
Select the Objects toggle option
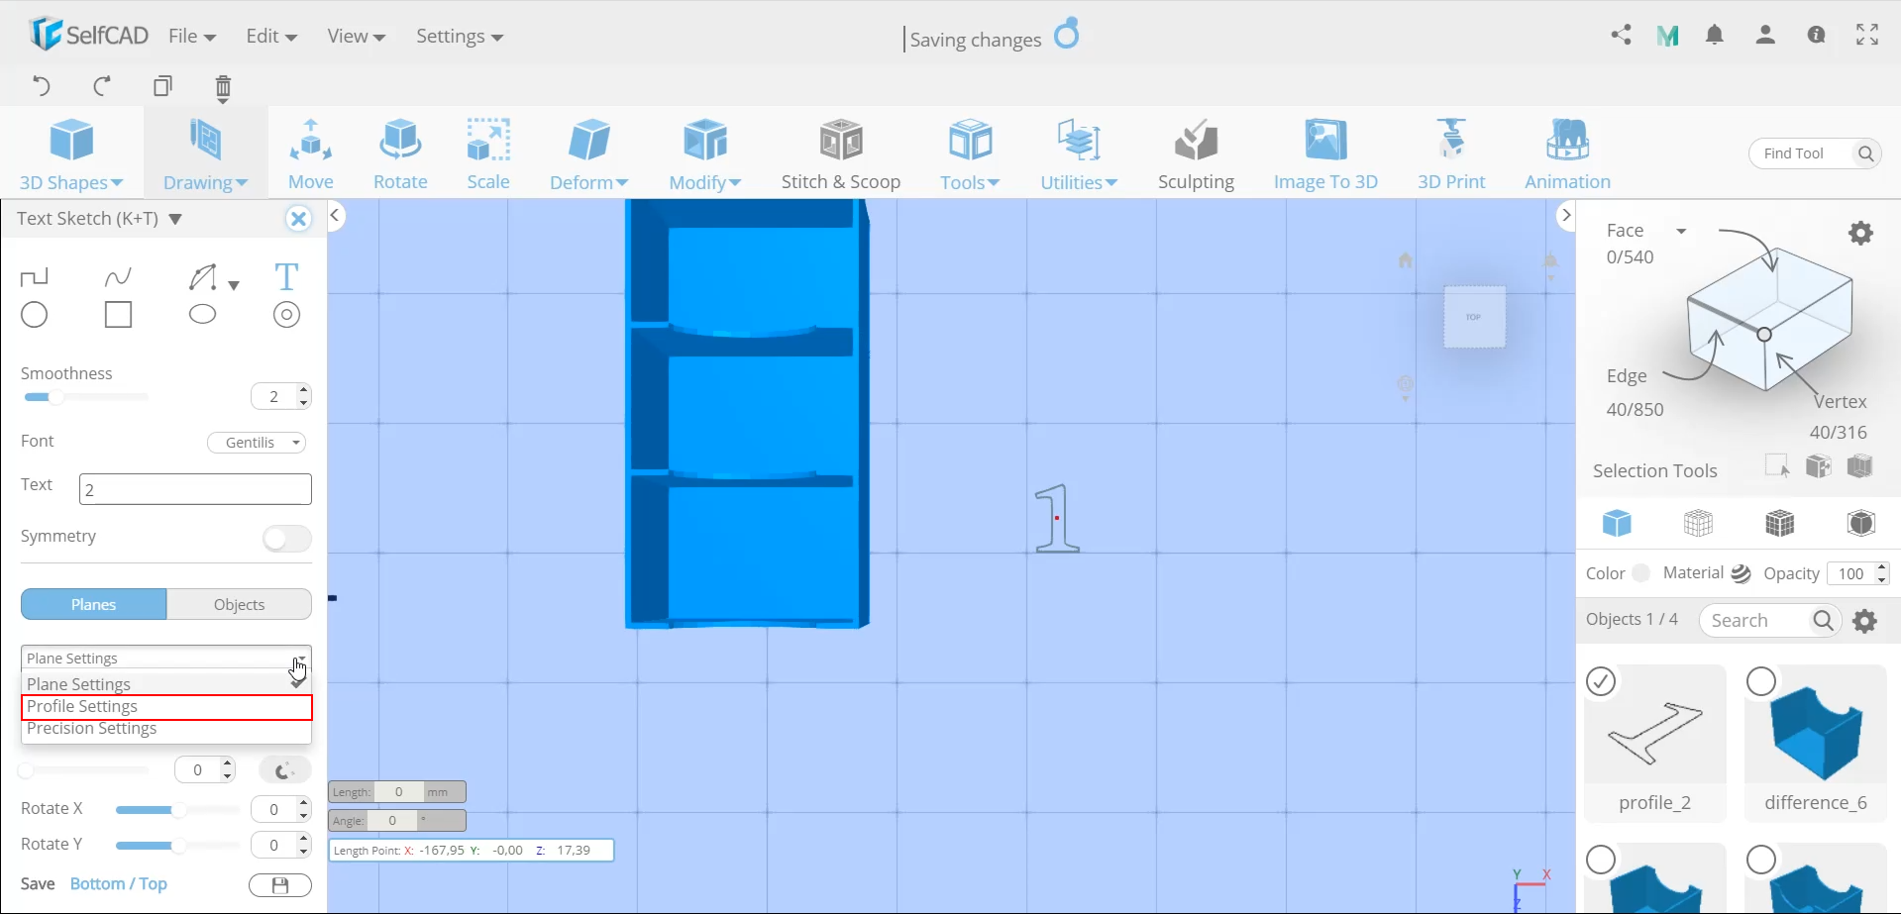[x=239, y=604]
